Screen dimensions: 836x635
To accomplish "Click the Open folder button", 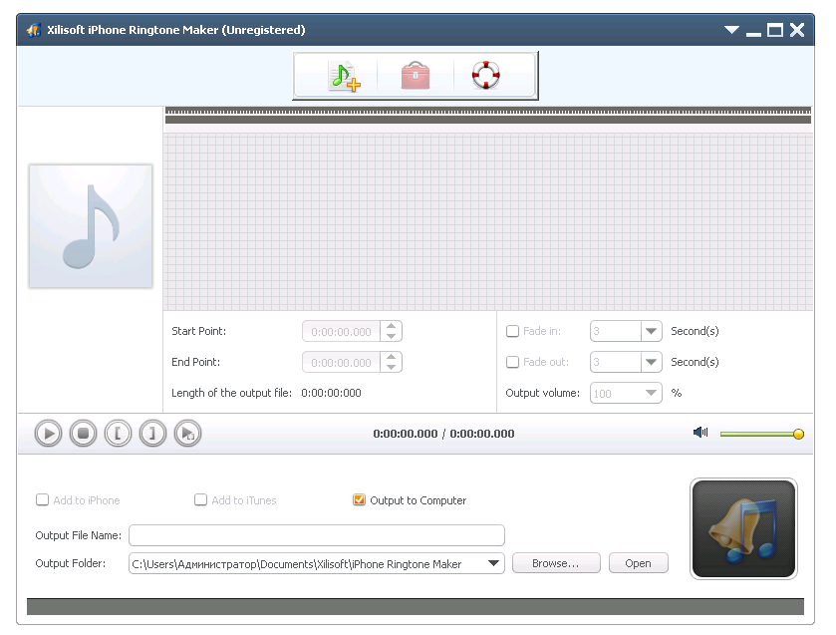I will [638, 562].
